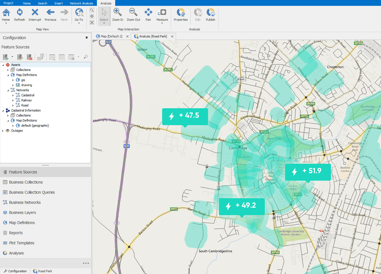Select the + 51.9 analysis marker on map
The image size is (381, 274).
(x=308, y=172)
